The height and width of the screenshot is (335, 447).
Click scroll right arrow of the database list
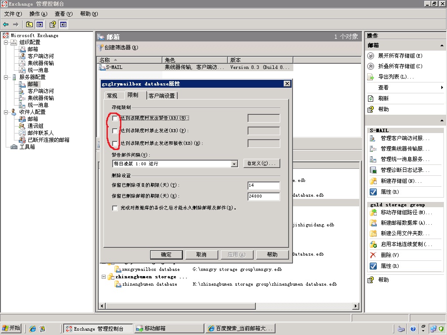click(x=355, y=306)
